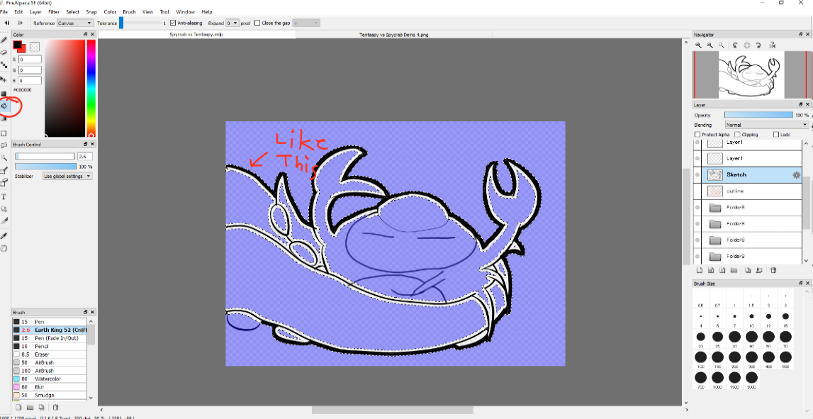The height and width of the screenshot is (419, 813).
Task: Select the Magic Wand tool
Action: (x=4, y=157)
